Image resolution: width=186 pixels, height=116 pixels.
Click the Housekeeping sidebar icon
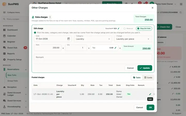click(4, 107)
